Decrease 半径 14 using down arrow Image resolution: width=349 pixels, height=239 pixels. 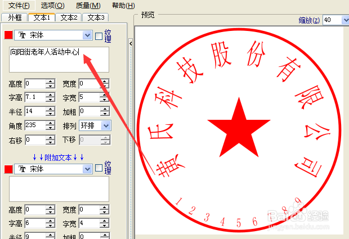point(51,114)
